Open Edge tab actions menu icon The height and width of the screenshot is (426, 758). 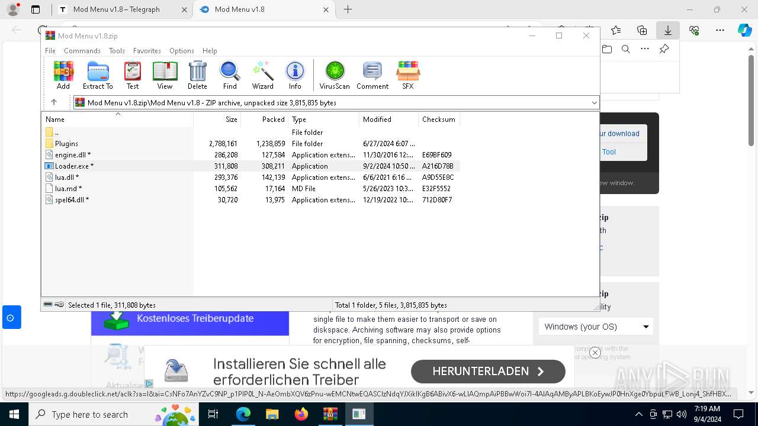coord(36,9)
